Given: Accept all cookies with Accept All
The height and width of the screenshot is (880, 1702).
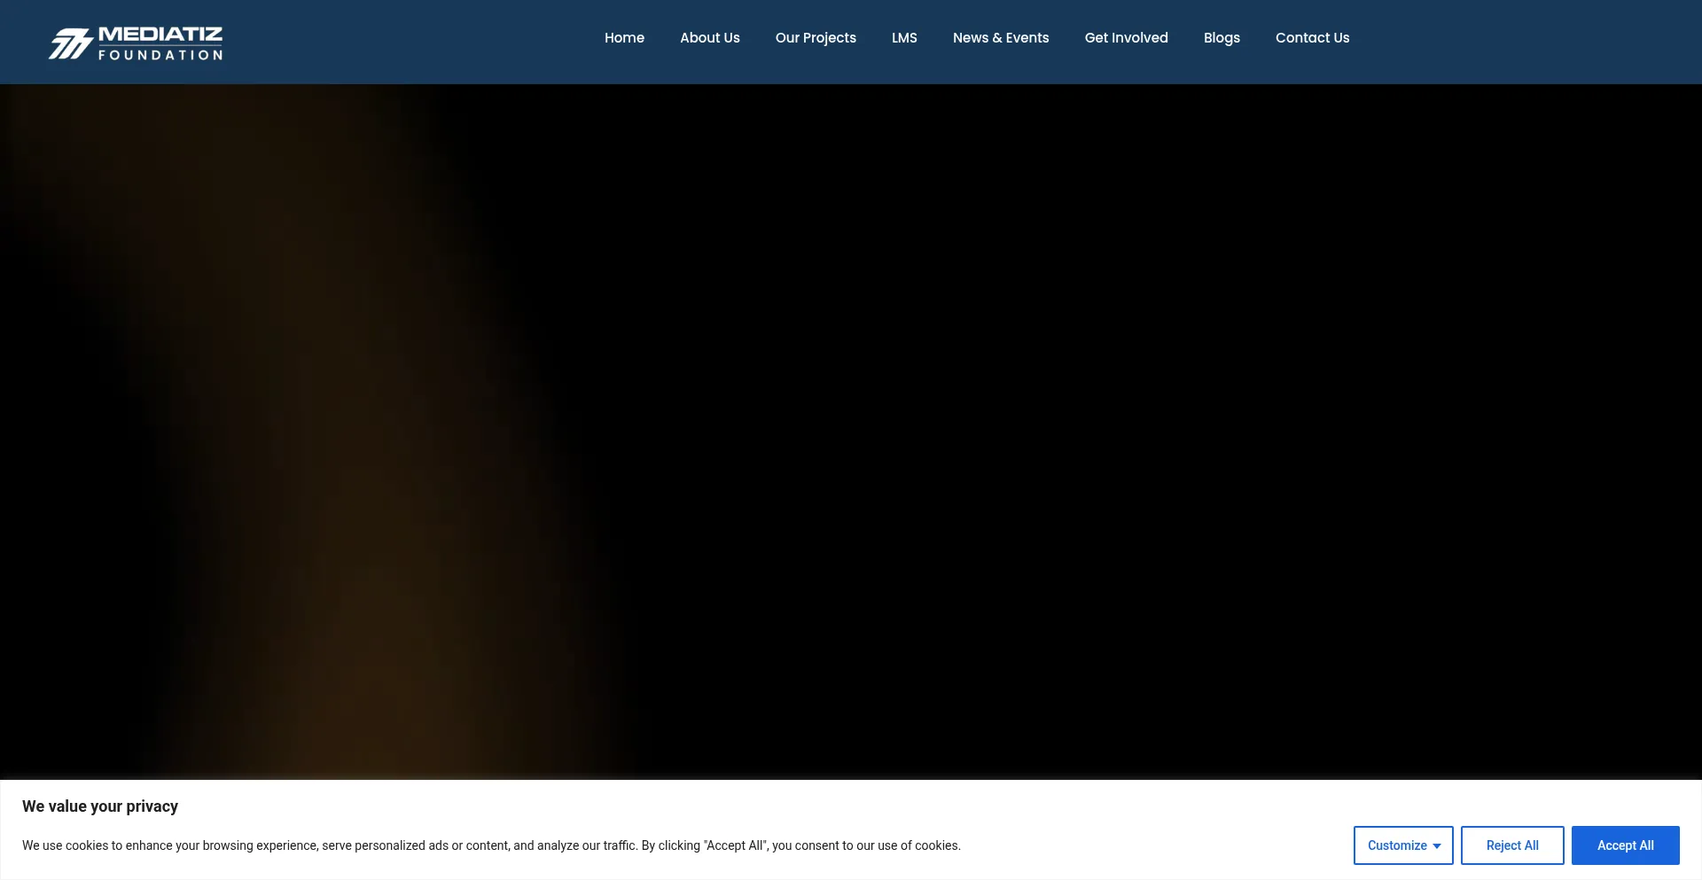Looking at the screenshot, I should 1625,845.
